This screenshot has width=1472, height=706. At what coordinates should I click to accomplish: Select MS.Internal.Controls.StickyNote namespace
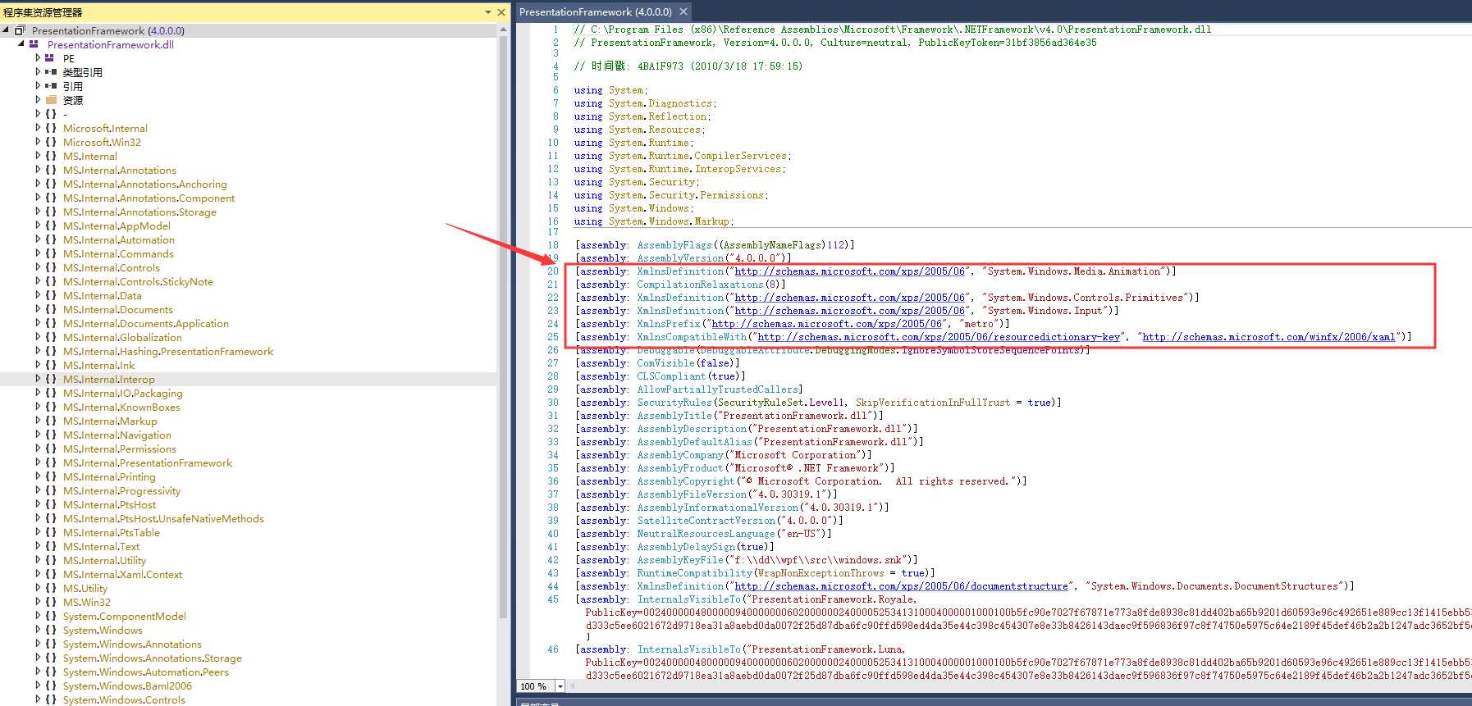pyautogui.click(x=138, y=281)
